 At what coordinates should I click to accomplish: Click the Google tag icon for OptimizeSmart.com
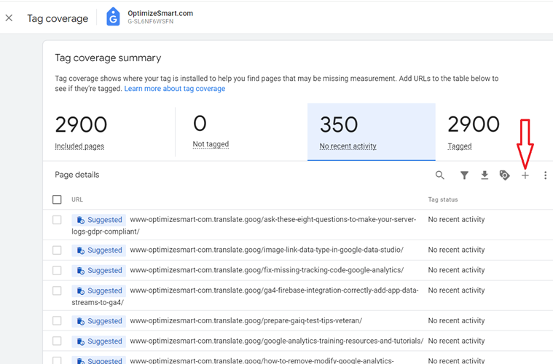(113, 17)
